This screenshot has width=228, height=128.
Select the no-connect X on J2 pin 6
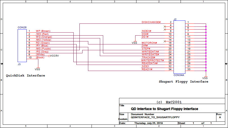[165, 30]
